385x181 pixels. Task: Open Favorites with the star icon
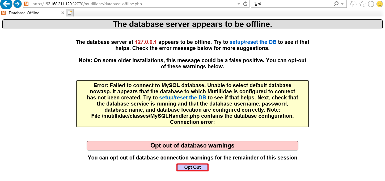click(x=362, y=4)
